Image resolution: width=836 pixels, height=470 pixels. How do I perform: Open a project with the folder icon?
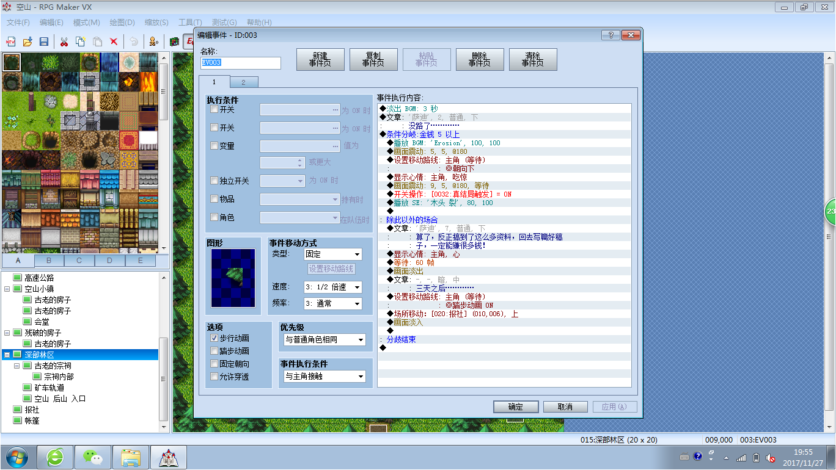28,42
